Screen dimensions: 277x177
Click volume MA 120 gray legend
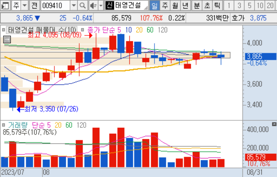click(x=81, y=125)
